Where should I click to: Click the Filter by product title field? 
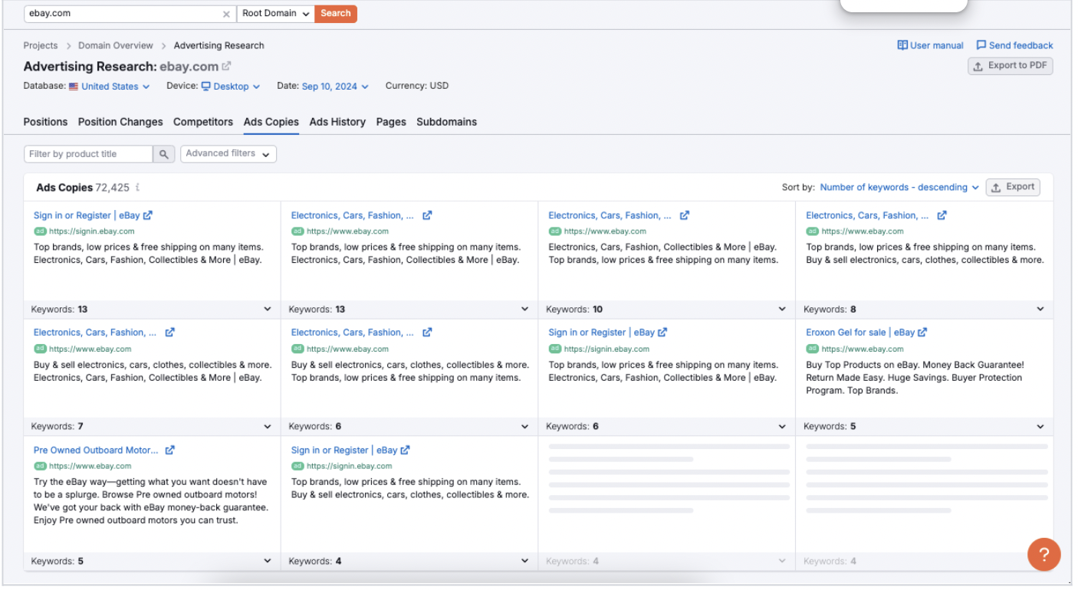(x=88, y=154)
